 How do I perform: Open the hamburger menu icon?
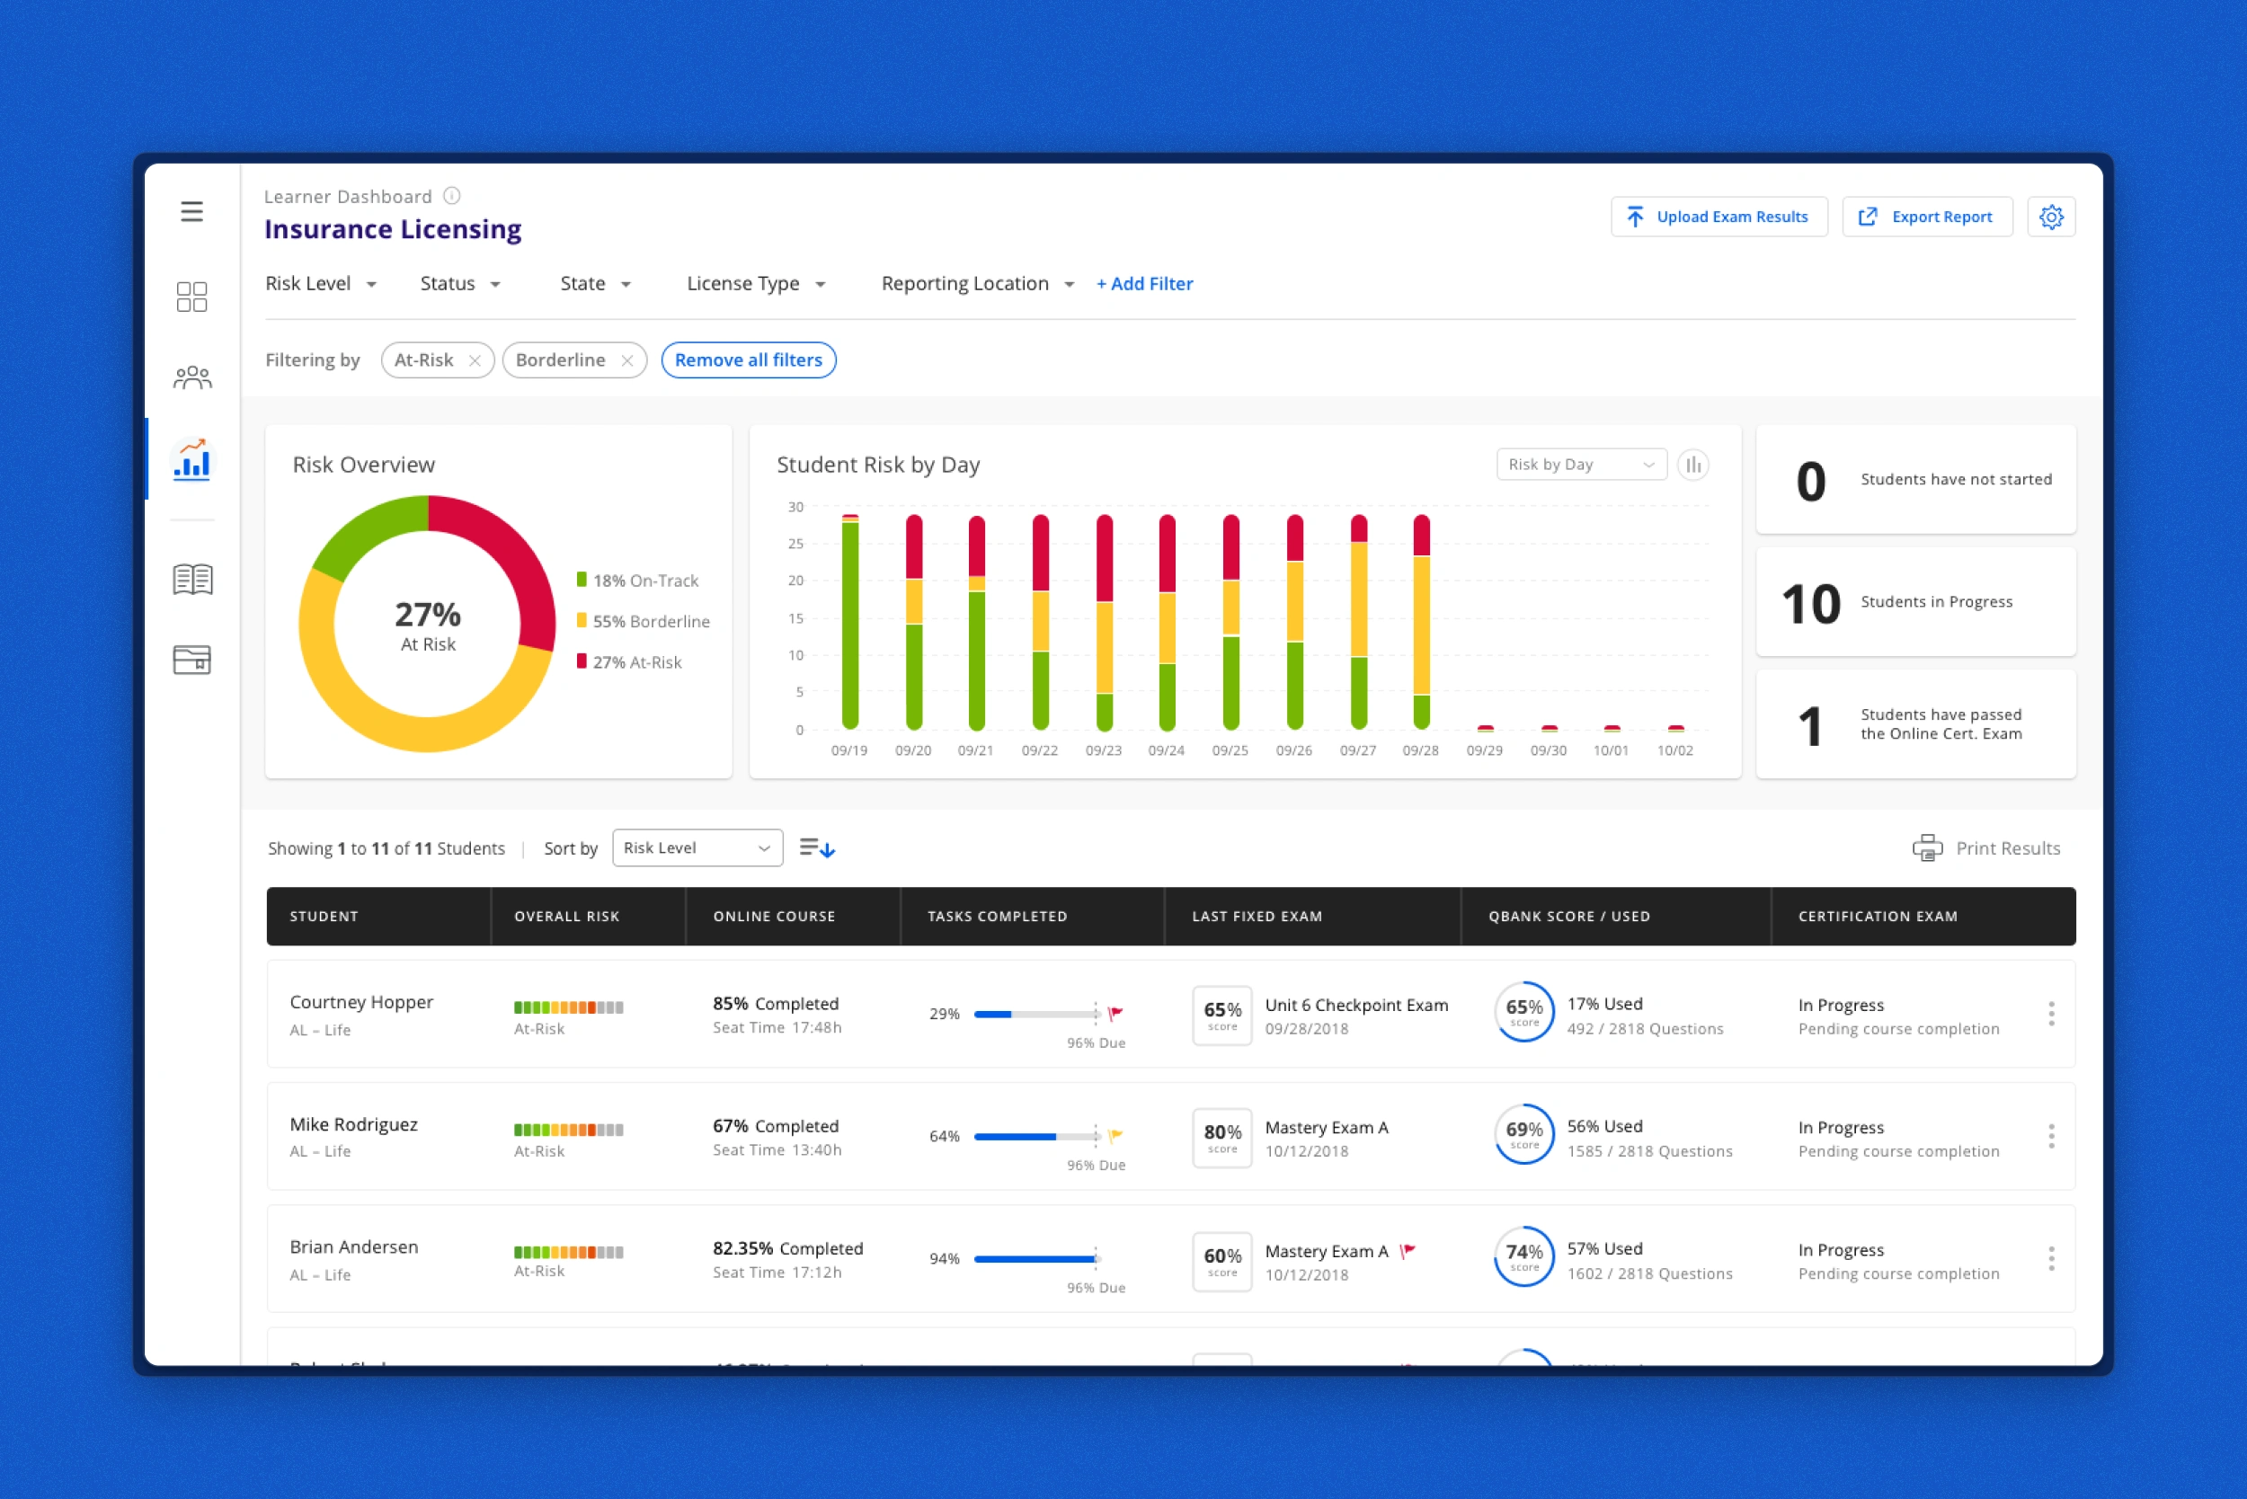(x=191, y=211)
